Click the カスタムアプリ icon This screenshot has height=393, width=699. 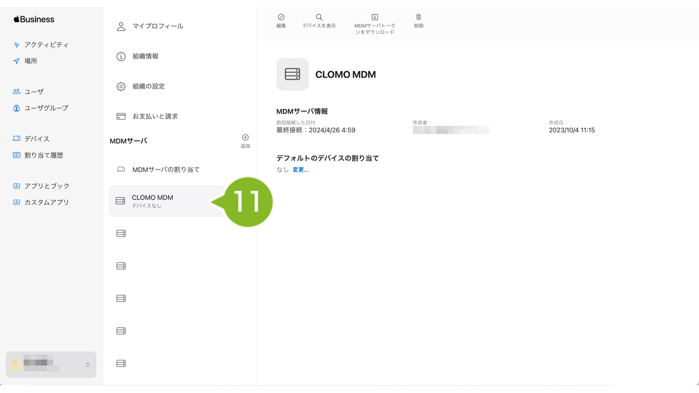(17, 202)
